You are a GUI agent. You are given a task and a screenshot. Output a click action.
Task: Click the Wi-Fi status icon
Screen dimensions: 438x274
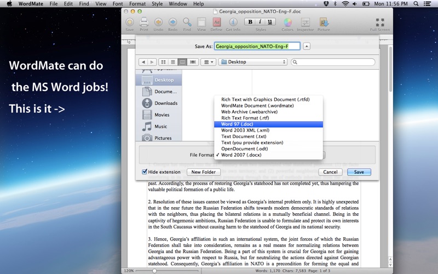[345, 4]
